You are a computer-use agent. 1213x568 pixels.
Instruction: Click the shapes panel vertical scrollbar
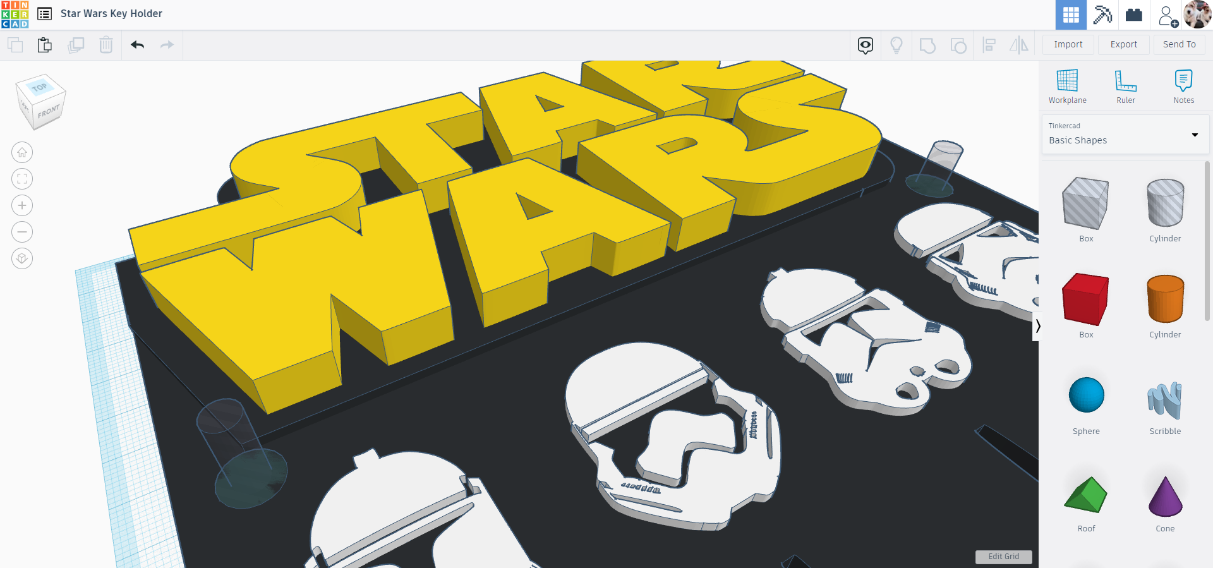[x=1207, y=240]
